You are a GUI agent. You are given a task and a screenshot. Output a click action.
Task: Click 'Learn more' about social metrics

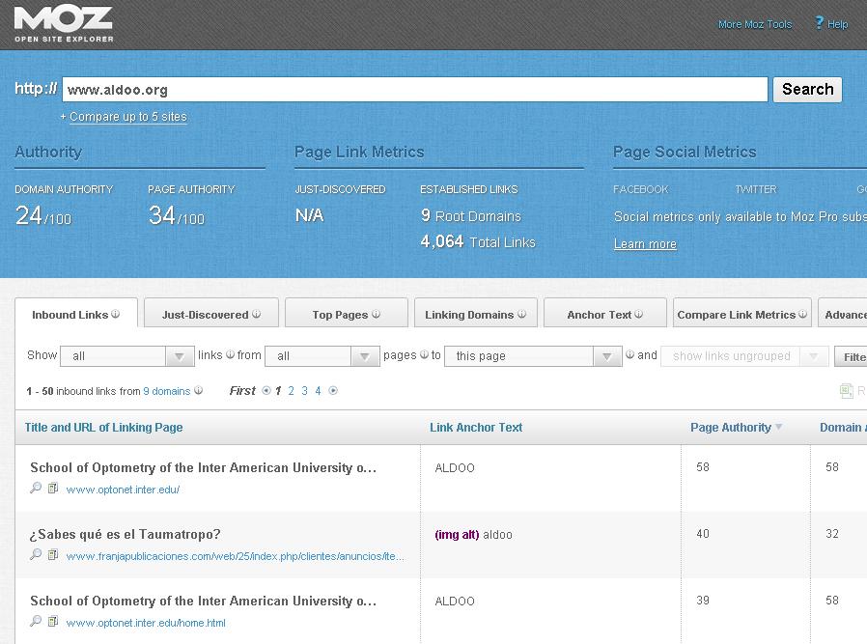[645, 243]
